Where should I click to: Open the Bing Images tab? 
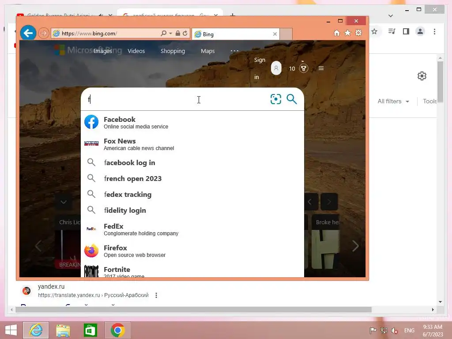tap(102, 51)
